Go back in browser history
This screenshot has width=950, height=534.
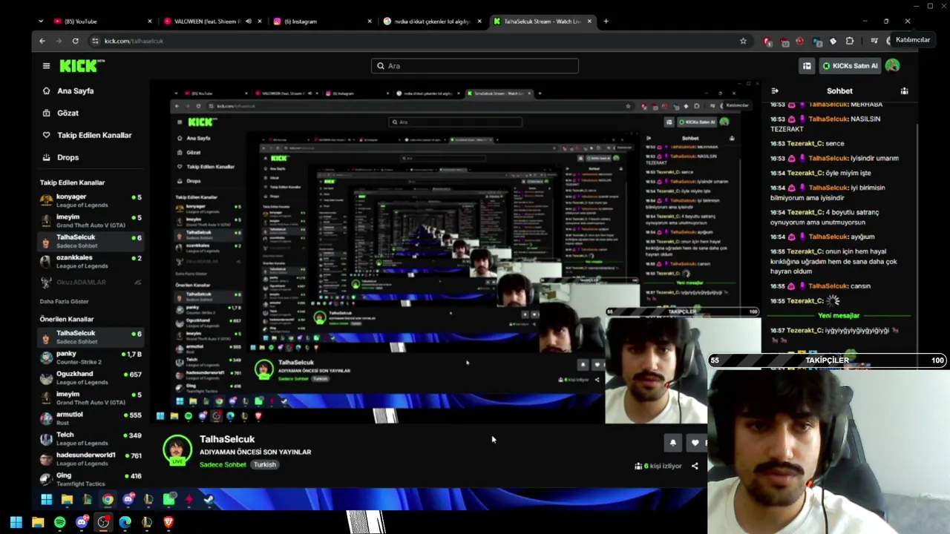point(42,41)
